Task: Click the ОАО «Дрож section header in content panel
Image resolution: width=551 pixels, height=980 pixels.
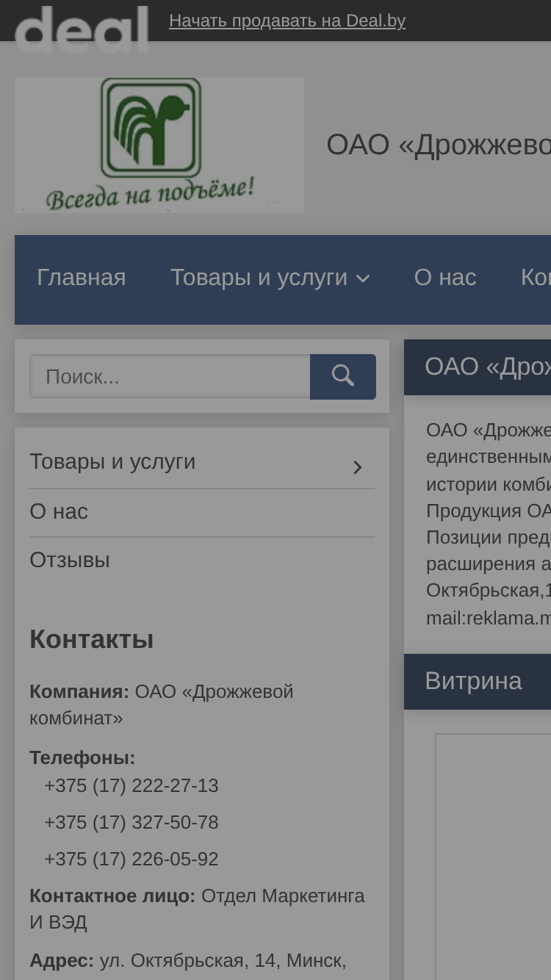Action: 478,367
